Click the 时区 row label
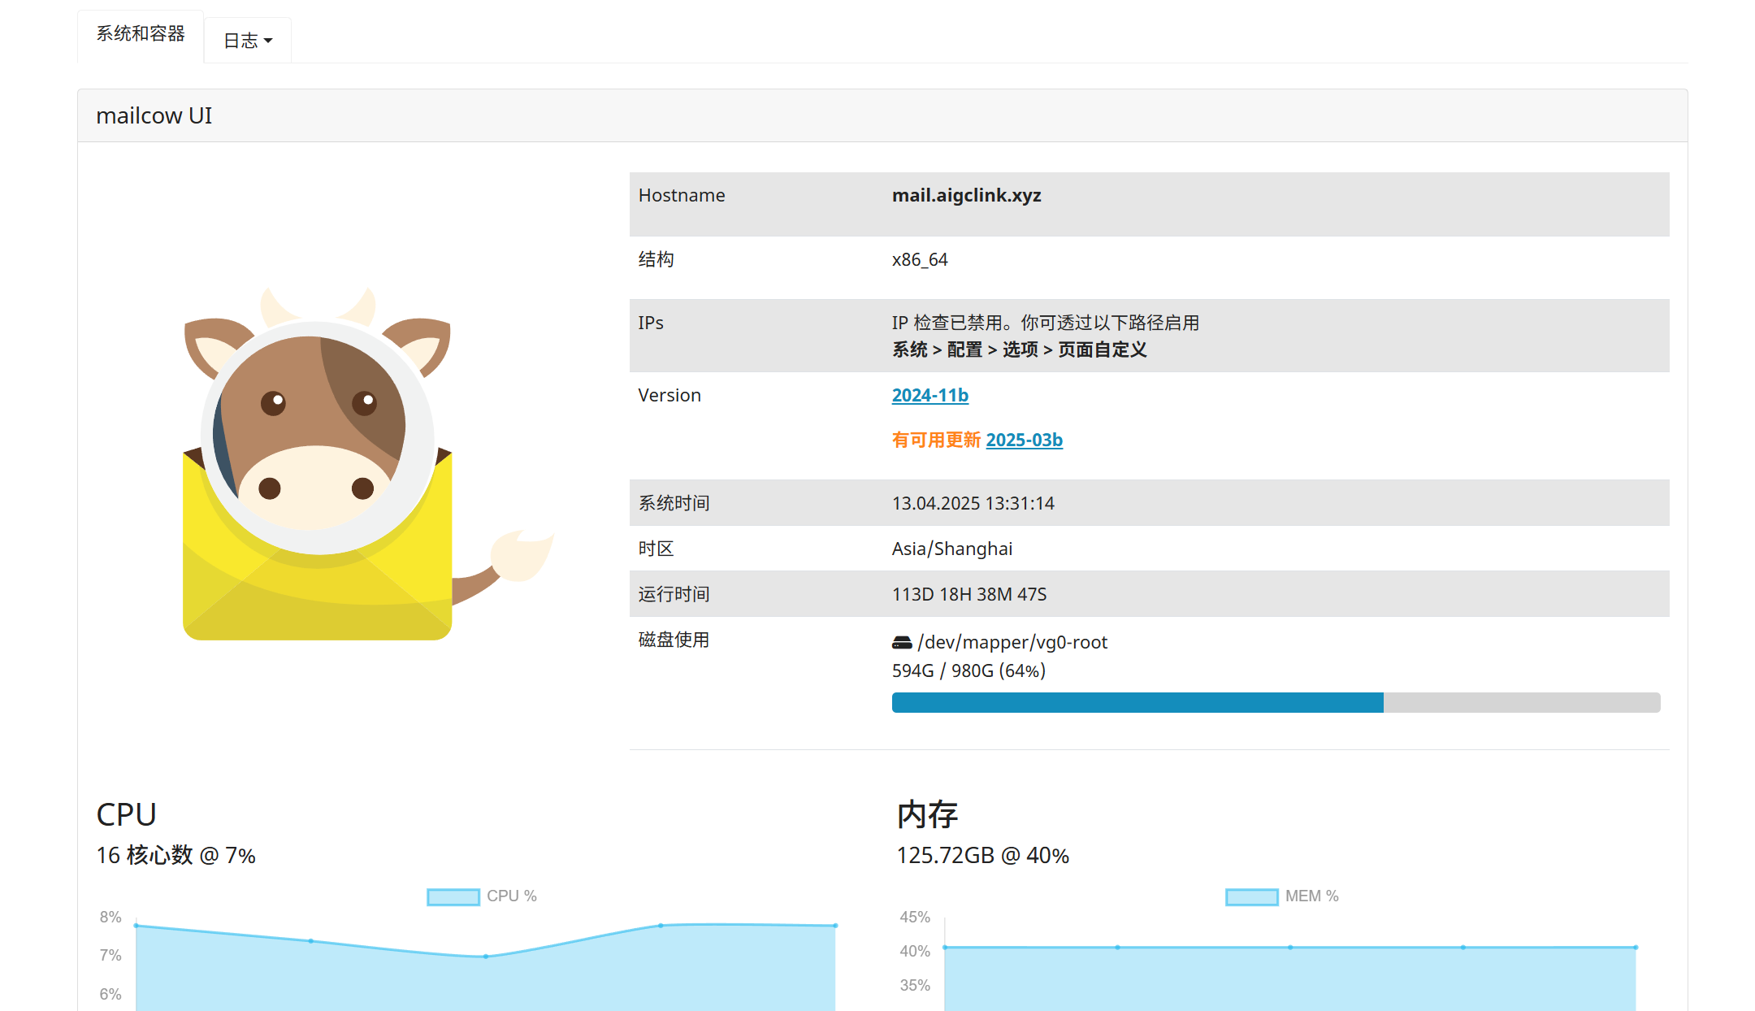 [656, 549]
